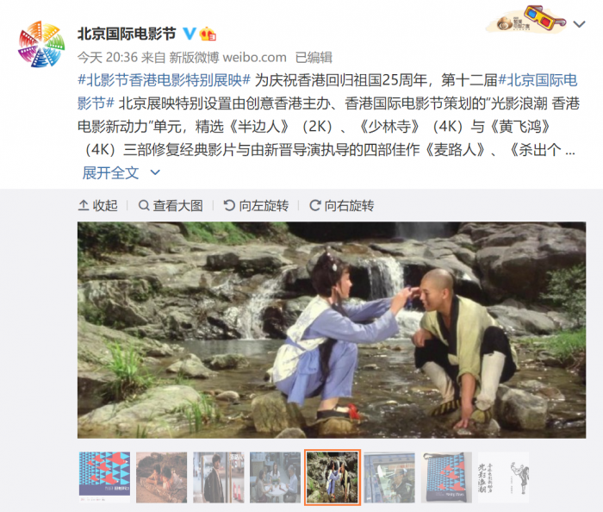Image resolution: width=603 pixels, height=512 pixels.
Task: Open the Beijing Film Festival avatar logo
Action: coord(41,44)
